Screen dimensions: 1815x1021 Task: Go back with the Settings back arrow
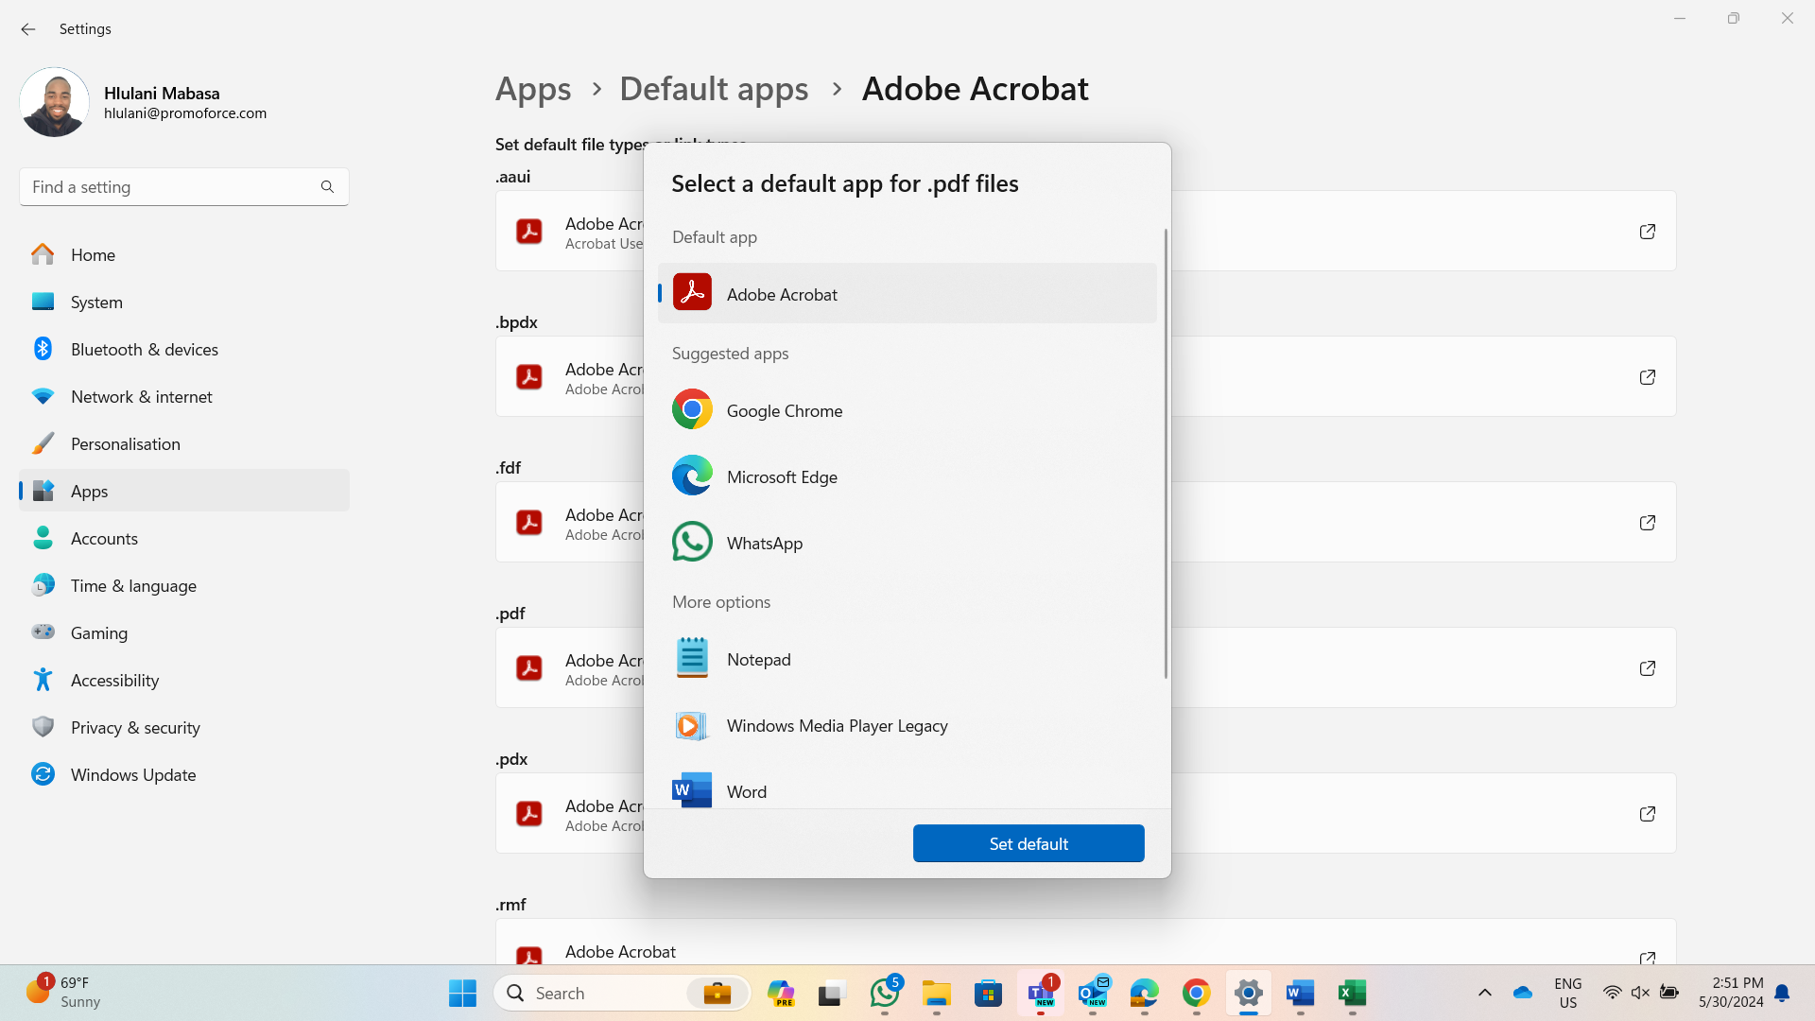(28, 29)
